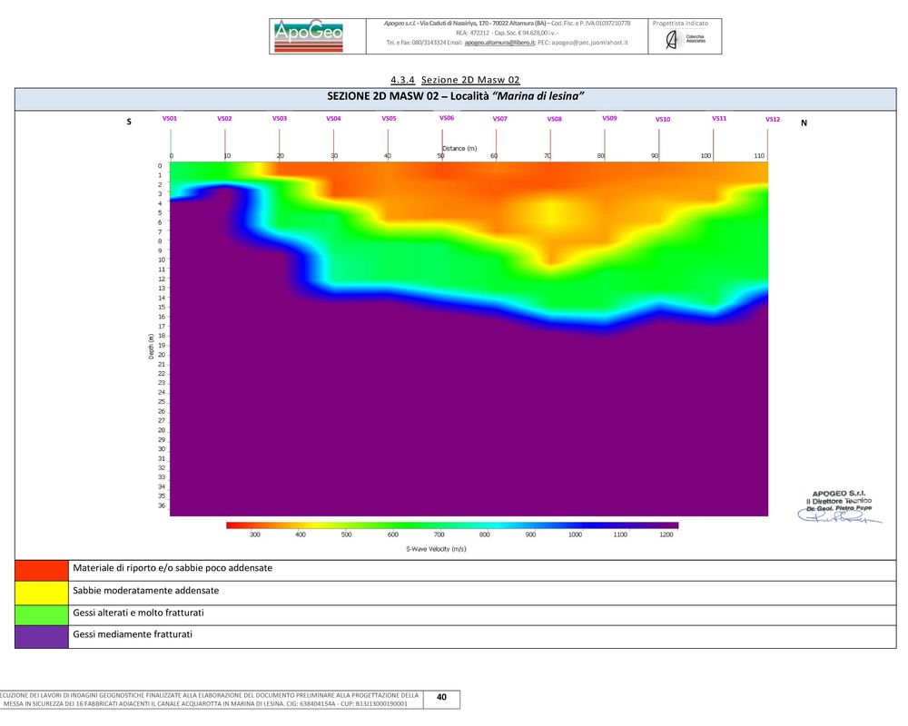
Task: Choose the purple legend color swatch
Action: pyautogui.click(x=42, y=635)
